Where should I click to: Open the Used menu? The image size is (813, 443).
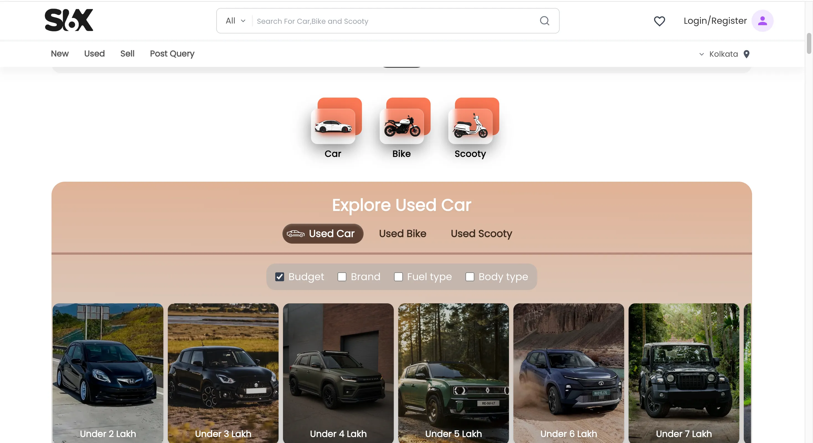[94, 54]
